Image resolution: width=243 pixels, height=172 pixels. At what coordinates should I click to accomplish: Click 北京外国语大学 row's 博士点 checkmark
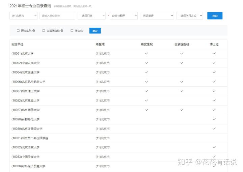tap(214, 128)
